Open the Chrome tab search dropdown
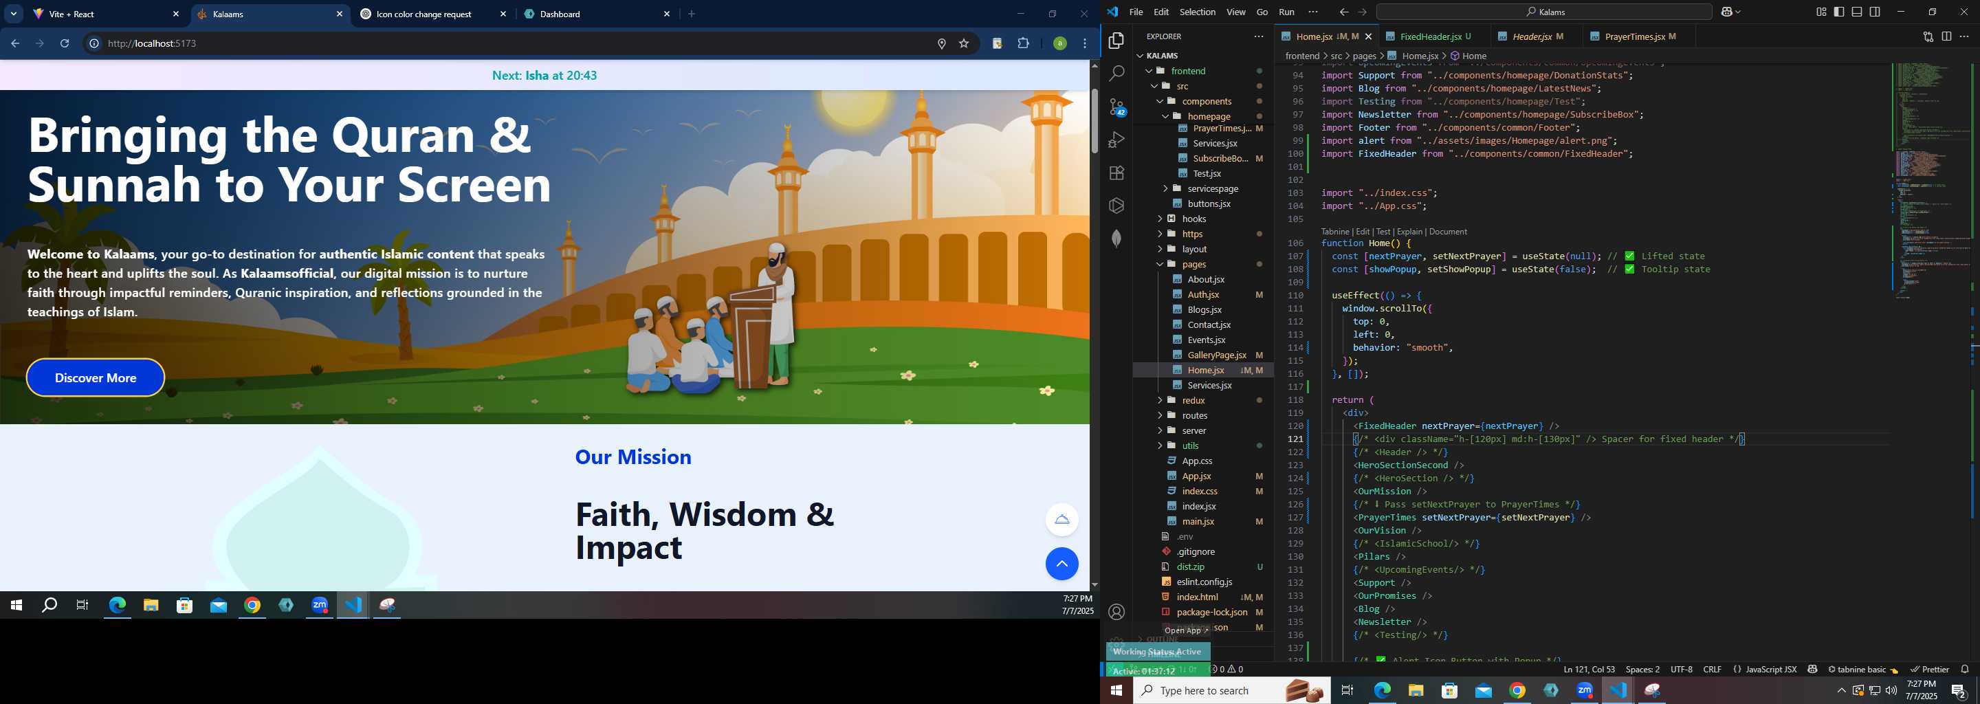Image resolution: width=1980 pixels, height=704 pixels. (14, 14)
